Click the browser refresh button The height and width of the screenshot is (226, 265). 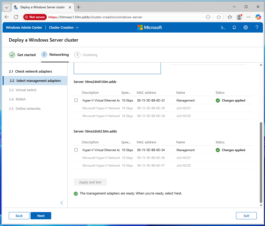point(16,17)
